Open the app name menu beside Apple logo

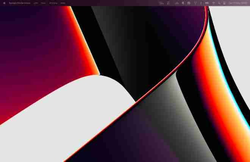click(x=19, y=3)
